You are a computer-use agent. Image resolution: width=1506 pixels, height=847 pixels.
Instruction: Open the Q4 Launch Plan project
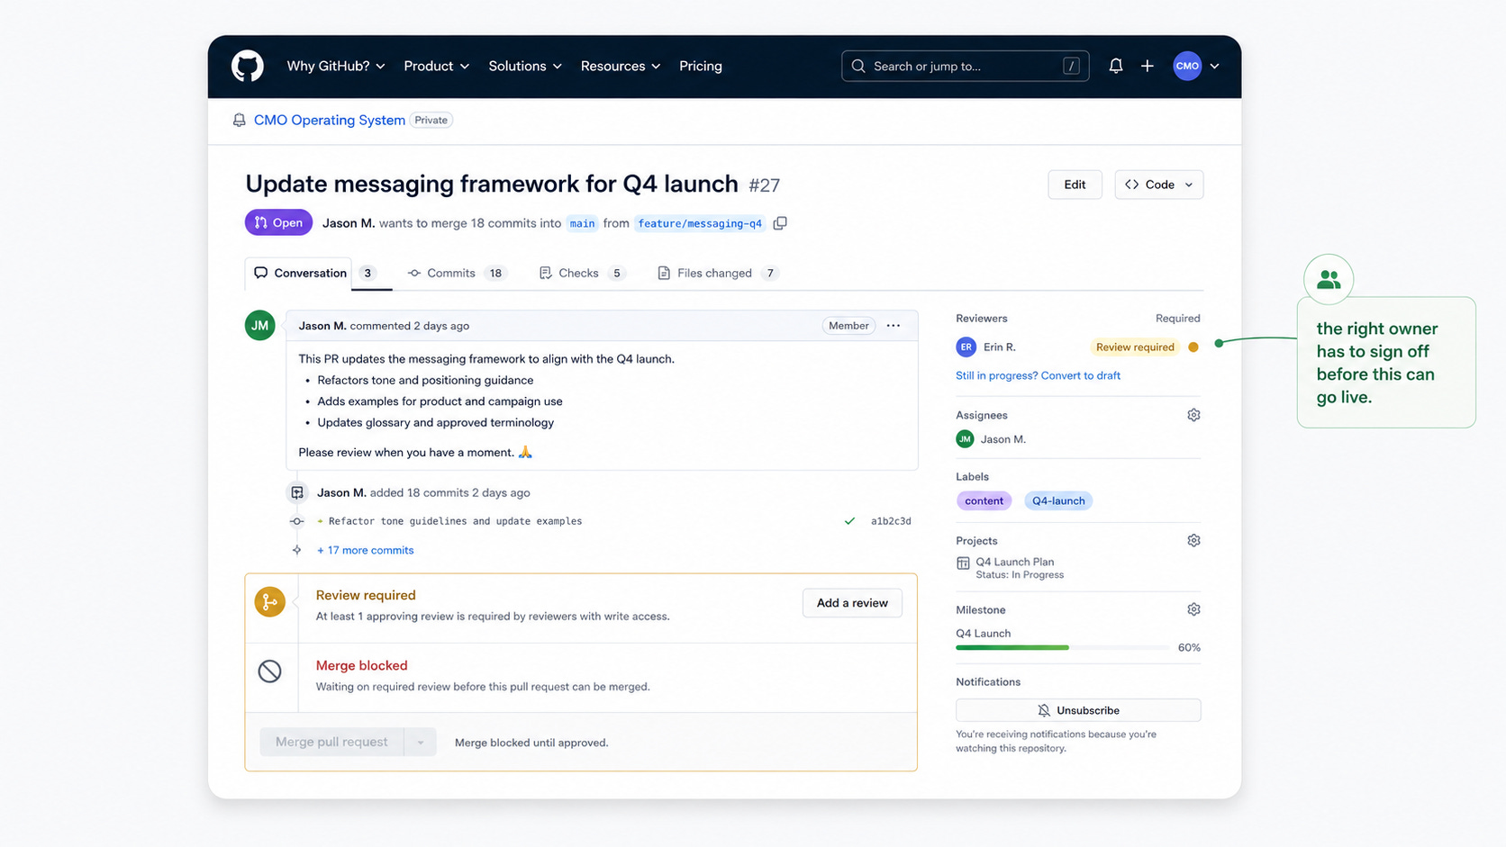(1014, 562)
